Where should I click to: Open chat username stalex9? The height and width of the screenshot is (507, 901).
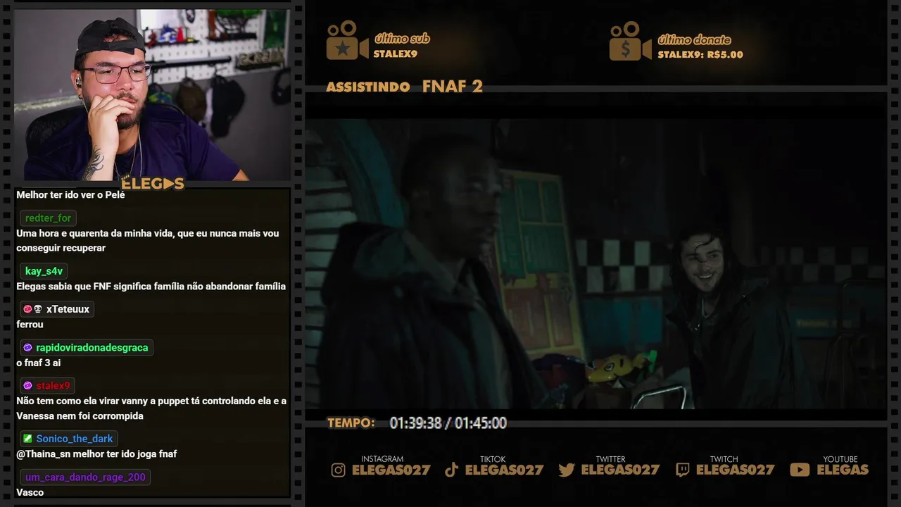[x=53, y=386]
